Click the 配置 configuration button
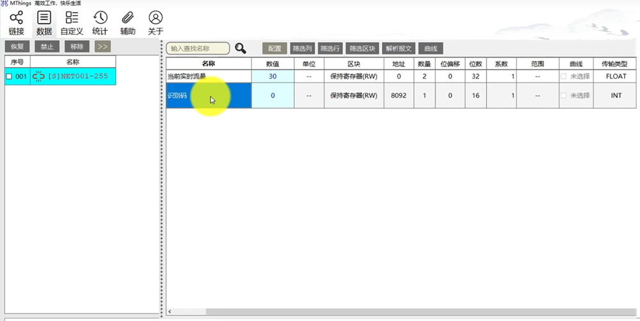Image resolution: width=640 pixels, height=321 pixels. coord(275,49)
